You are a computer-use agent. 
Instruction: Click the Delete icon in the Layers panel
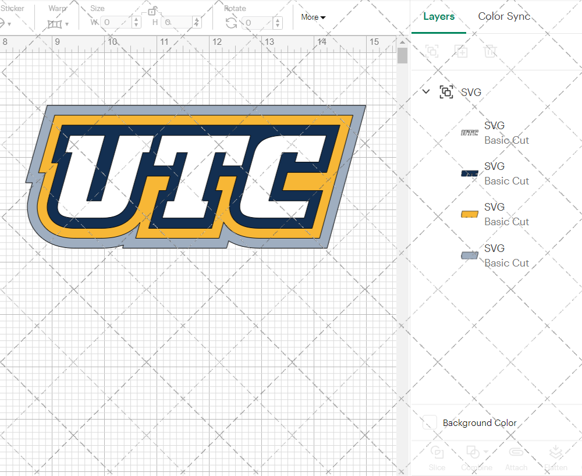(490, 51)
